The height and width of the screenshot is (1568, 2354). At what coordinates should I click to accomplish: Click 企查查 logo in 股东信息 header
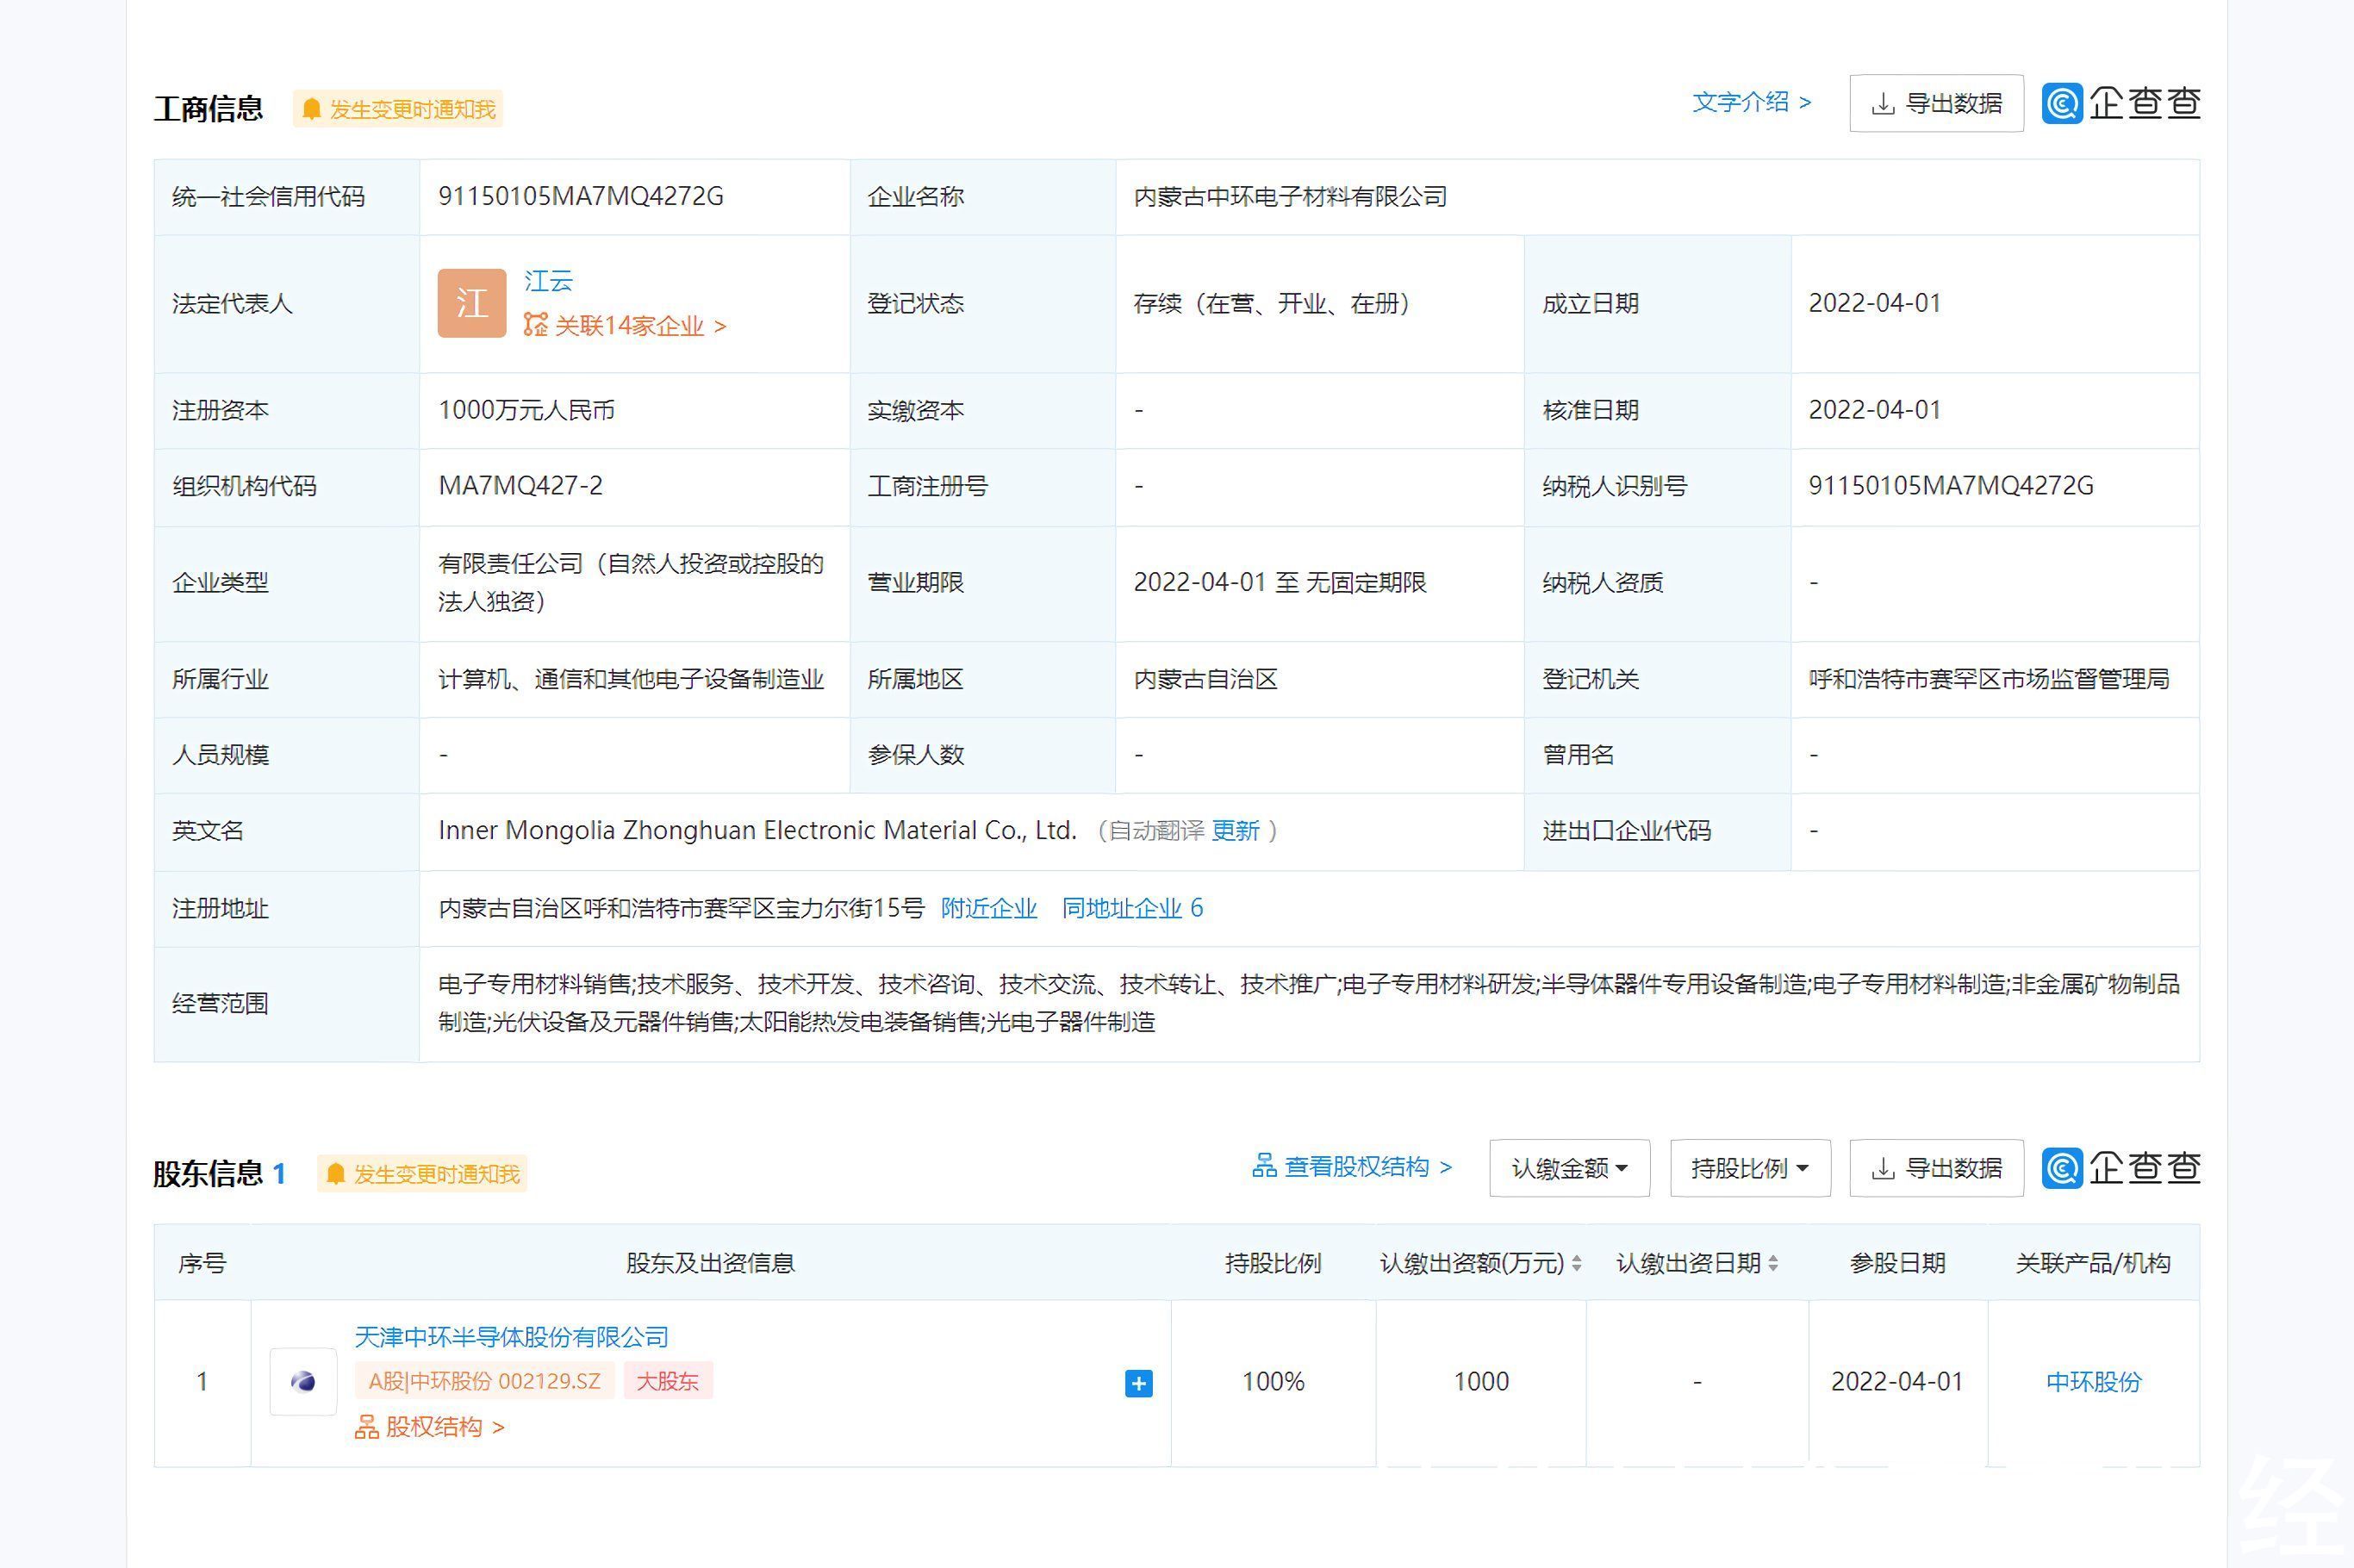click(x=2121, y=1168)
